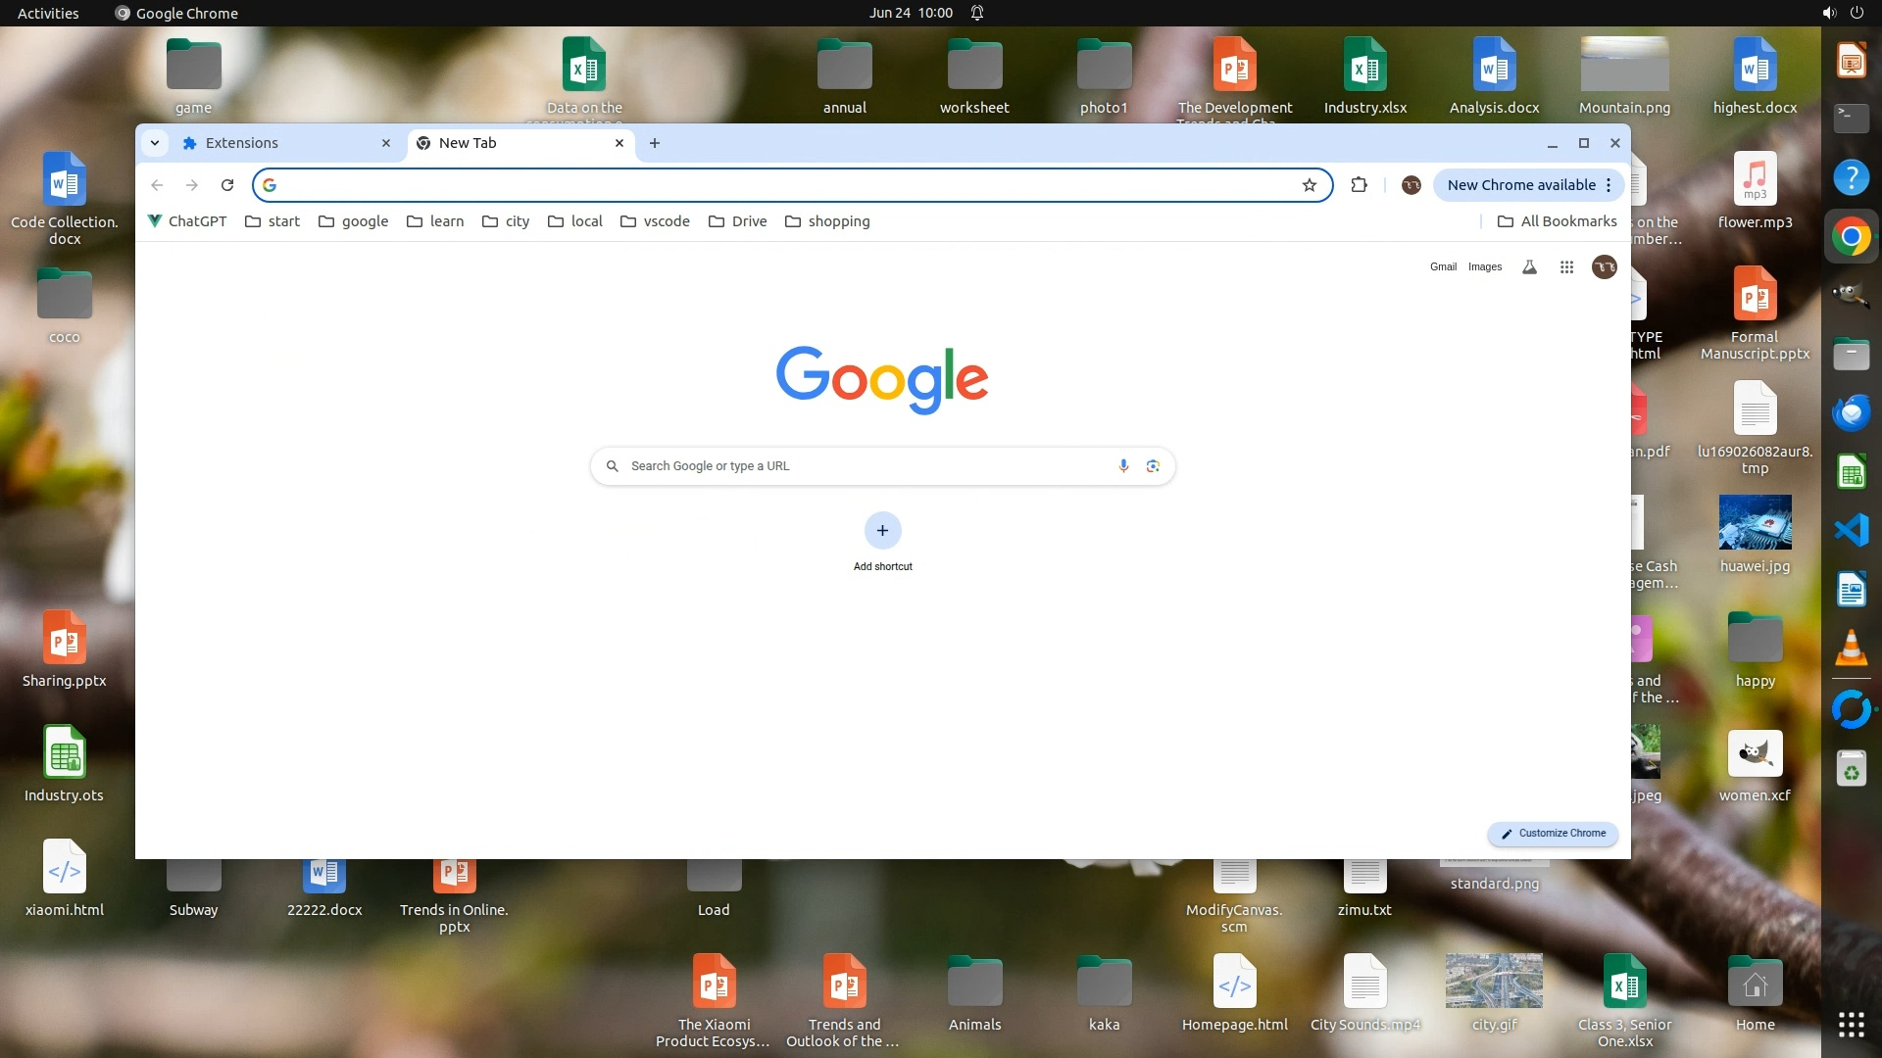Open the vscode bookmarks folder
Viewport: 1882px width, 1058px height.
coord(655,221)
